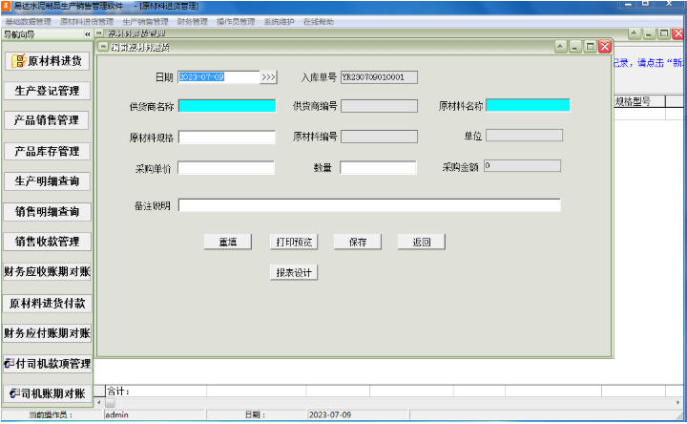Viewport: 687px width, 424px height.
Task: Open 产品库存管理 in sidebar
Action: [47, 151]
